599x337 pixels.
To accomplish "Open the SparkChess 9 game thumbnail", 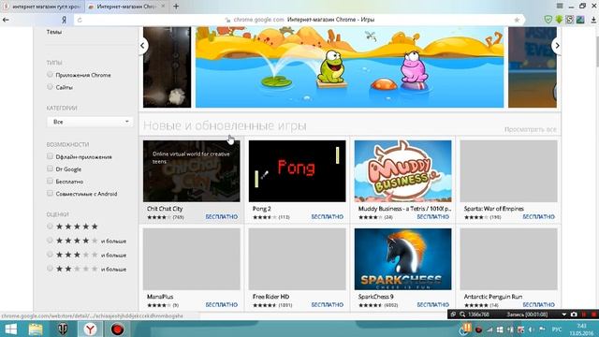I will pos(402,259).
